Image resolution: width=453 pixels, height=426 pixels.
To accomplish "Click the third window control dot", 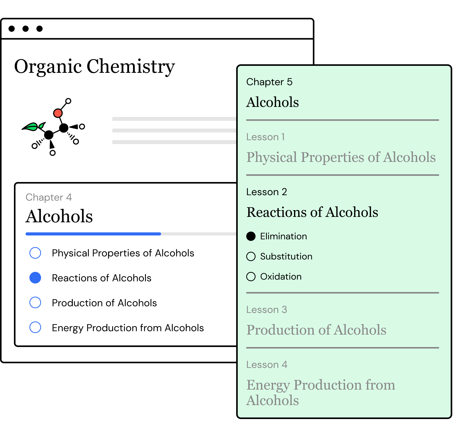I will pos(39,29).
